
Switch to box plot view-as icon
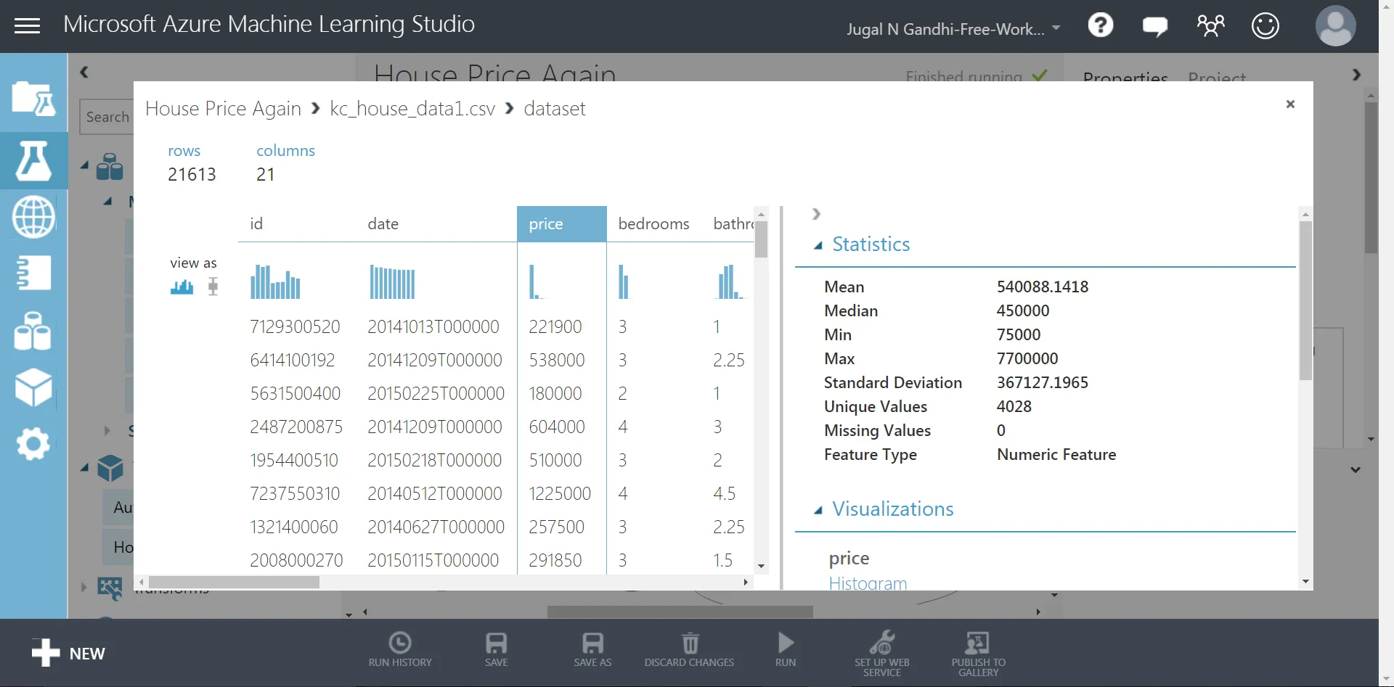click(213, 287)
